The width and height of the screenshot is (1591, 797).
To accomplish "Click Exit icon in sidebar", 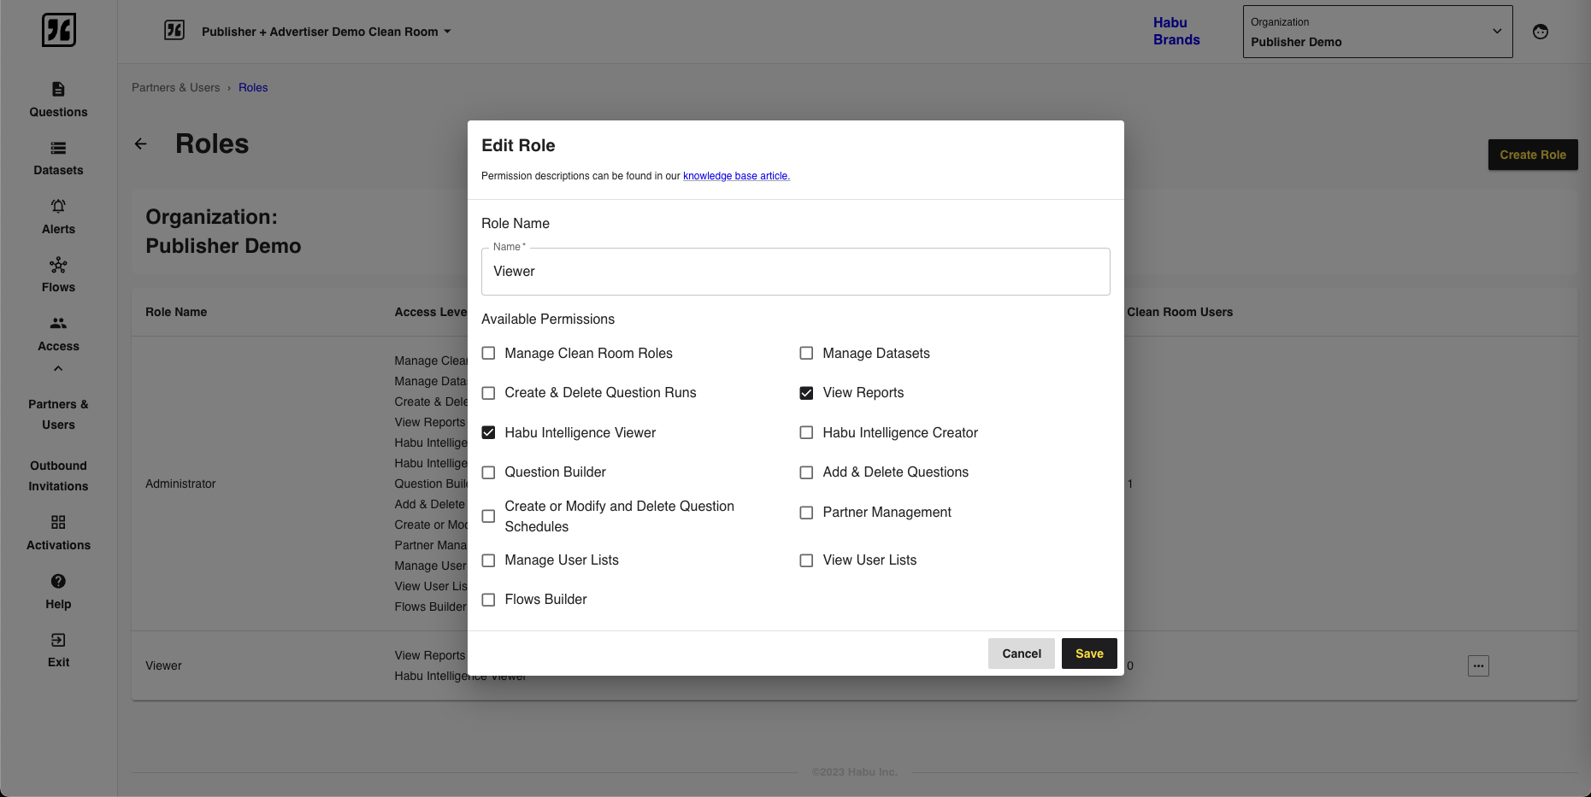I will pos(58,640).
